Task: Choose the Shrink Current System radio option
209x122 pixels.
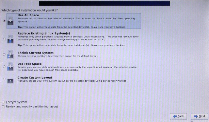Action: pos(4,55)
